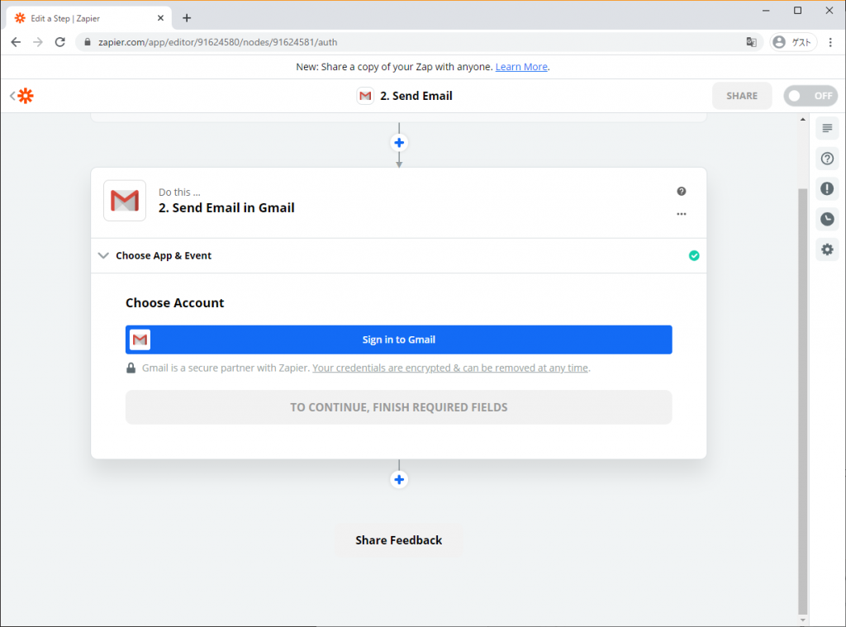Open the step's three-dot options menu
846x627 pixels.
(x=682, y=214)
